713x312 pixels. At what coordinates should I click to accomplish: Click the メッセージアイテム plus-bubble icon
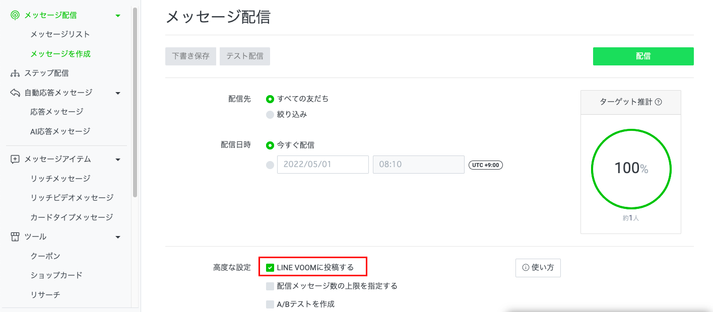pos(15,159)
